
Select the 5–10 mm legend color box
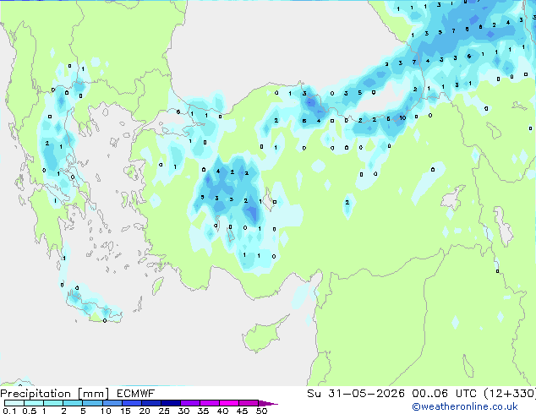pyautogui.click(x=92, y=403)
